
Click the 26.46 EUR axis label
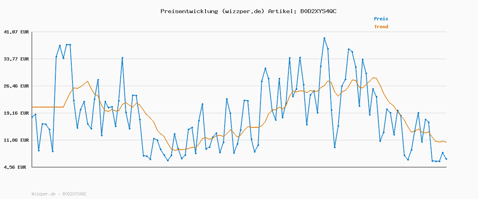(x=16, y=86)
